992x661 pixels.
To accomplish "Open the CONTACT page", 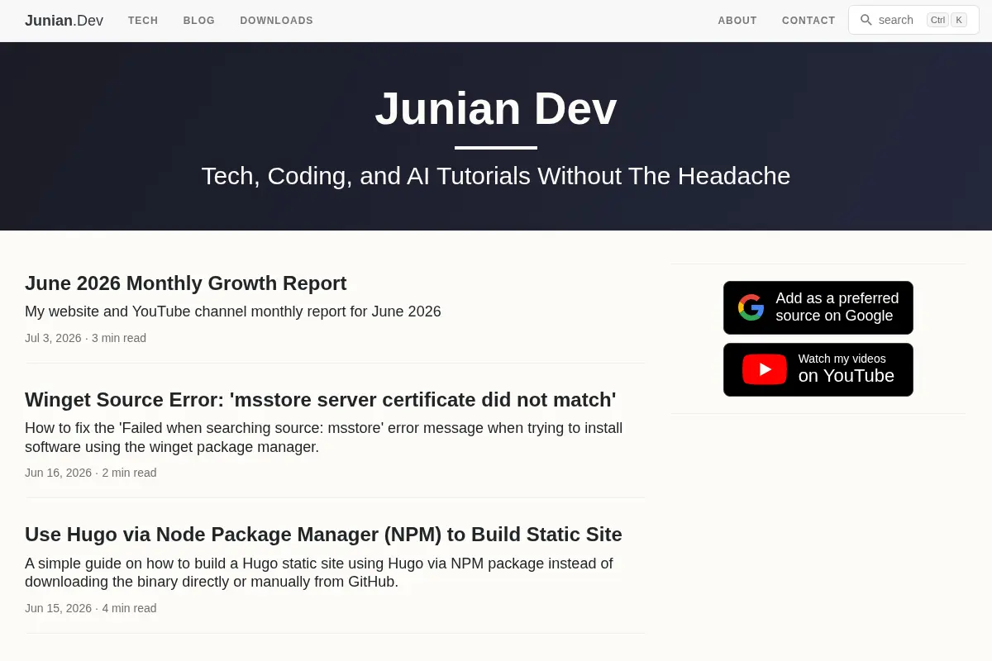I will [808, 21].
